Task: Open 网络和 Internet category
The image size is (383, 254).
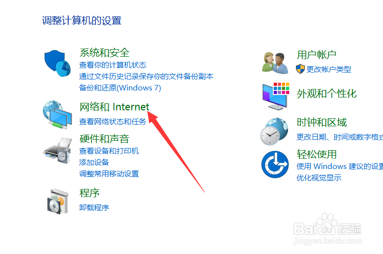Action: click(x=114, y=107)
